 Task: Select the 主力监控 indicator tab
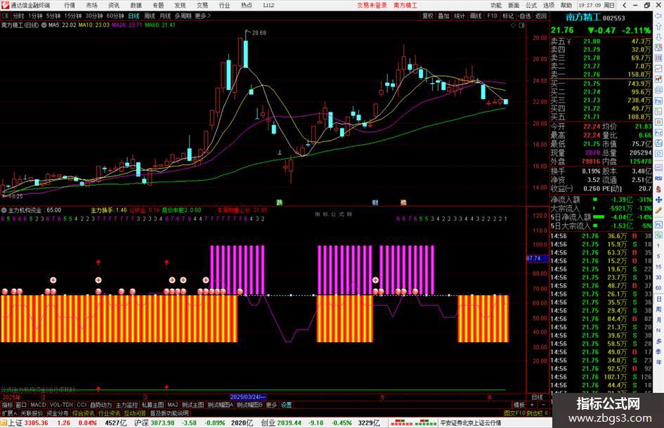pyautogui.click(x=126, y=405)
